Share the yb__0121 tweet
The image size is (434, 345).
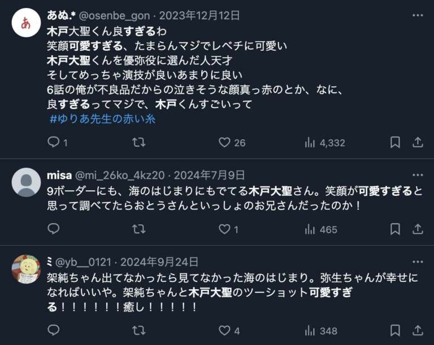[418, 330]
